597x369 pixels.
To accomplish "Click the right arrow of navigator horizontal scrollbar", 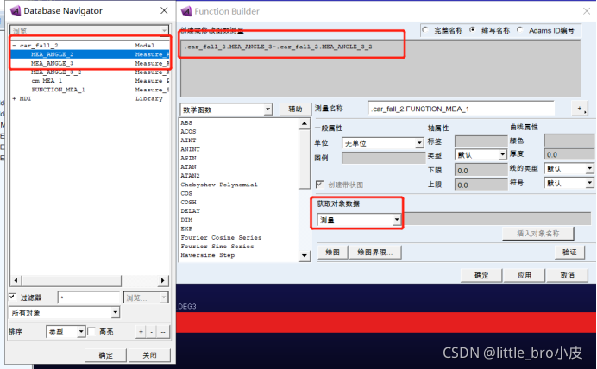I will pyautogui.click(x=167, y=281).
